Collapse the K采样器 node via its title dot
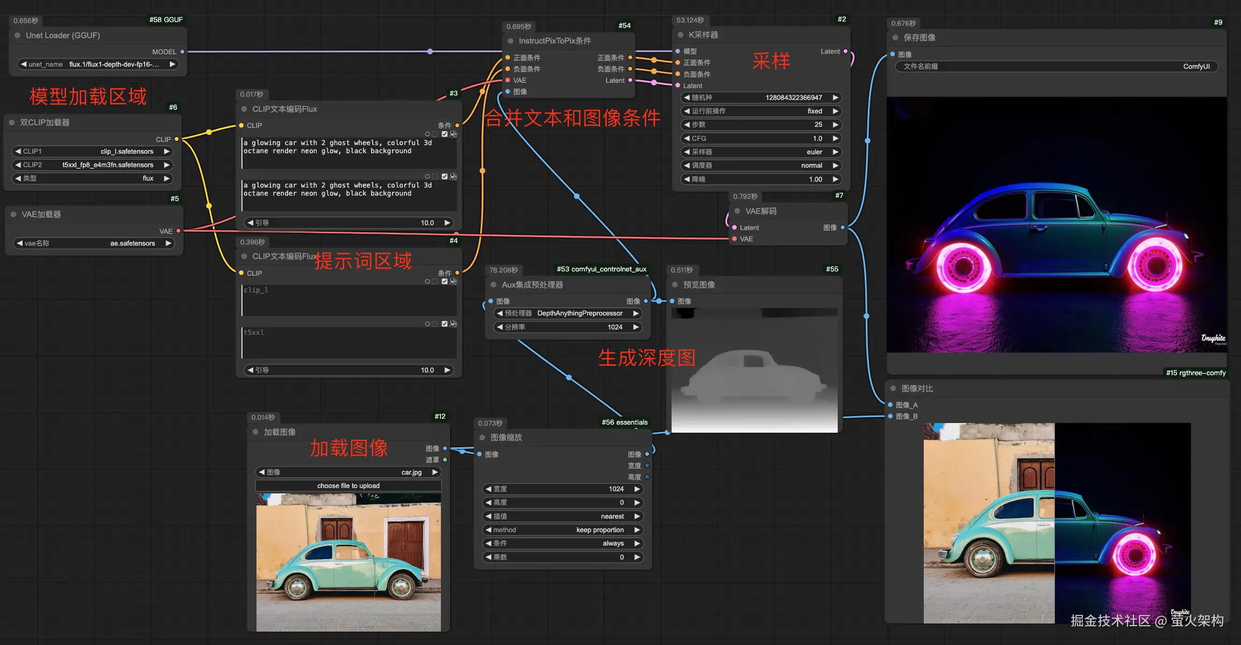 pyautogui.click(x=680, y=35)
